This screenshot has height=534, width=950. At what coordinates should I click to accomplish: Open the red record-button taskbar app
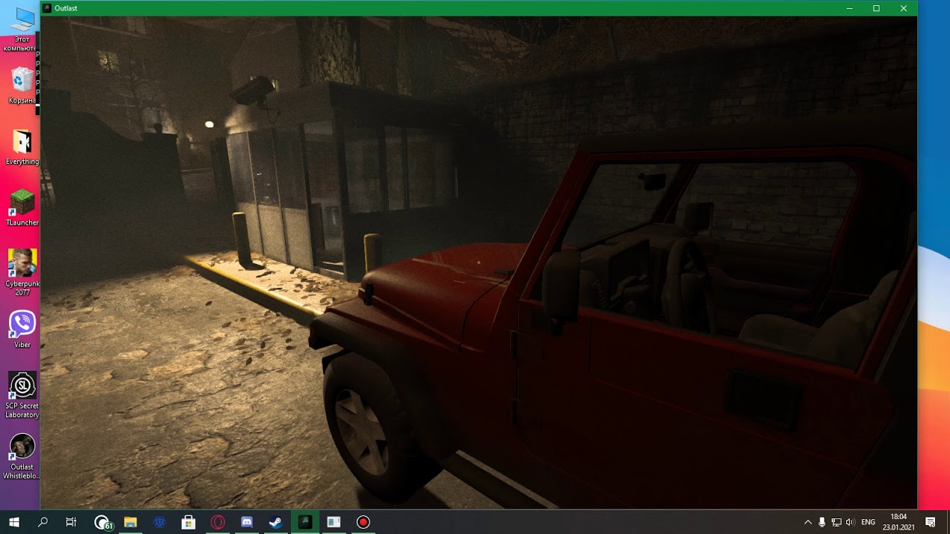(363, 522)
